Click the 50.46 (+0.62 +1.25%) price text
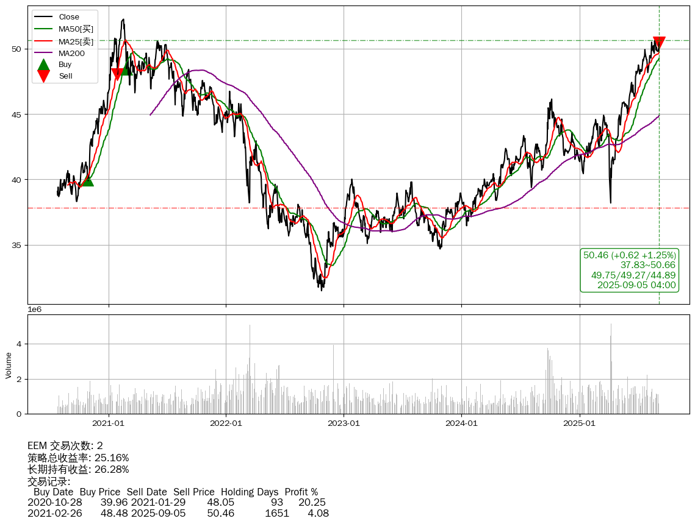This screenshot has height=524, width=695. 629,255
